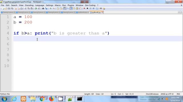Open the Settings menu
Viewport: 183px width, 102px height.
pyautogui.click(x=49, y=5)
